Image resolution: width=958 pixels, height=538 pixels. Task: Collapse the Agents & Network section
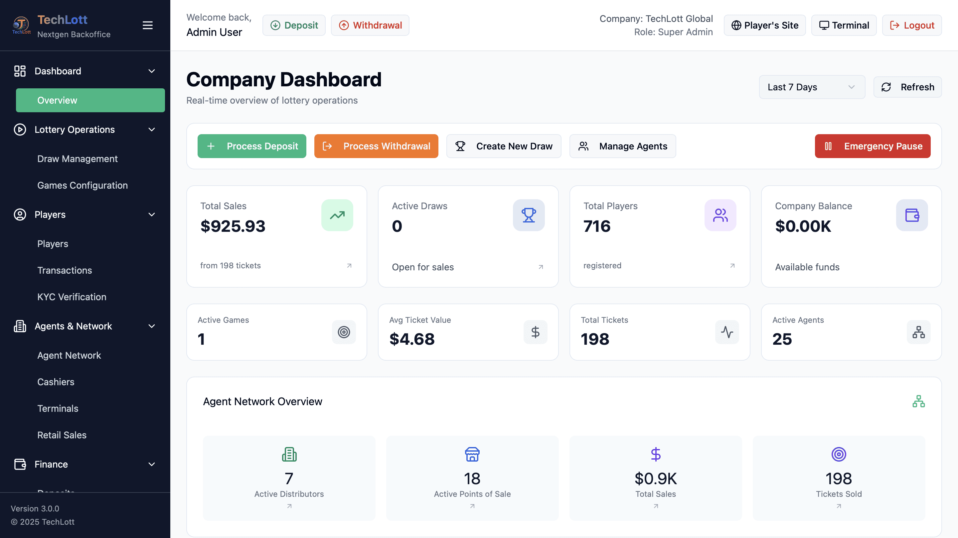(151, 326)
